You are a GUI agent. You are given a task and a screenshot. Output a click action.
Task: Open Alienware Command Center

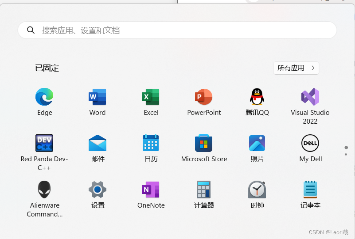point(44,190)
